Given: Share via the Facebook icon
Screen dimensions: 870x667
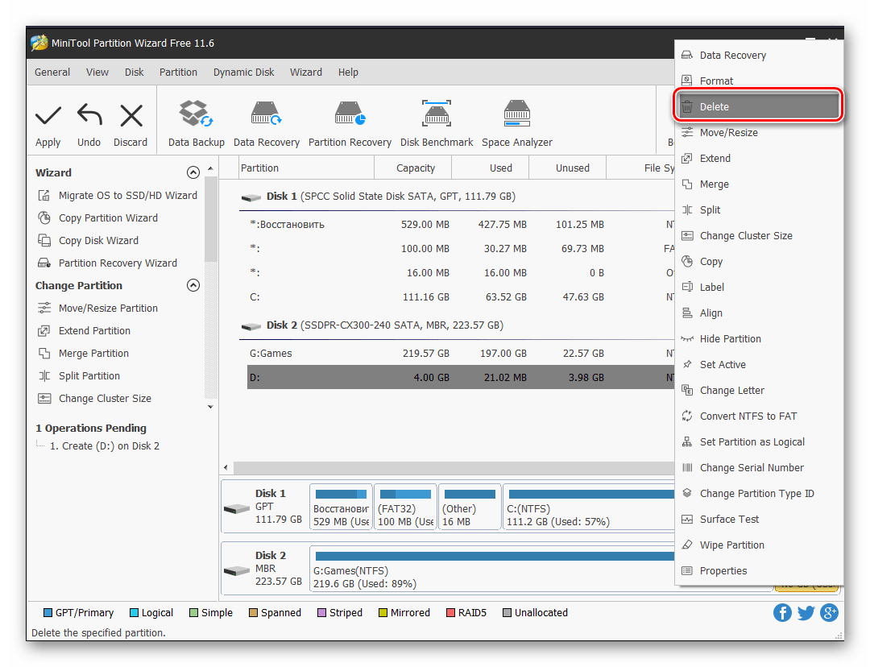Looking at the screenshot, I should tap(782, 613).
